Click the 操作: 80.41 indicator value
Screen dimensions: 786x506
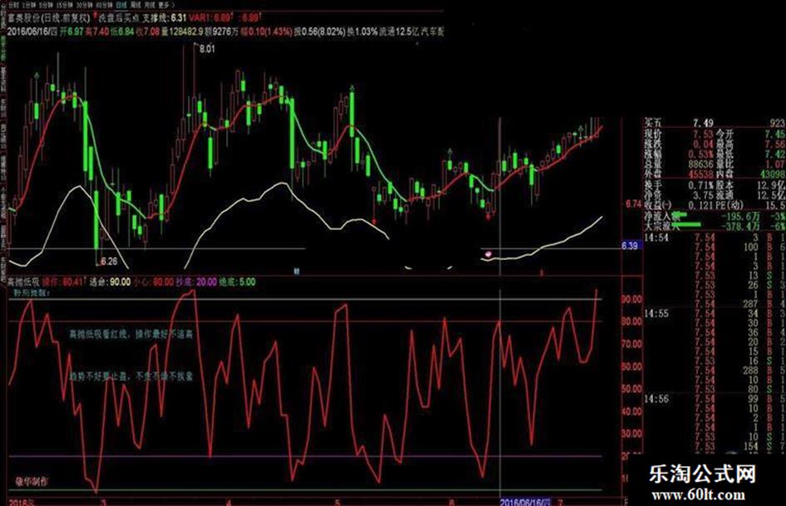click(x=62, y=282)
